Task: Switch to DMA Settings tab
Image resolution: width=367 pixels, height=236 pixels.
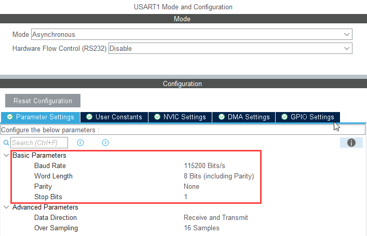Action: pyautogui.click(x=244, y=117)
